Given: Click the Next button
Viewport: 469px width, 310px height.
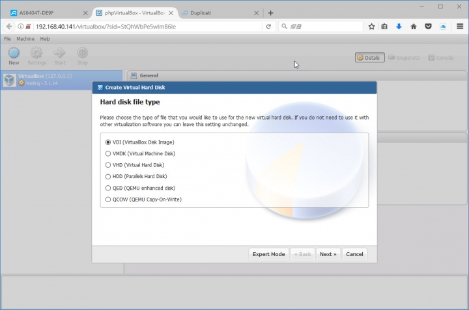Looking at the screenshot, I should (x=328, y=254).
